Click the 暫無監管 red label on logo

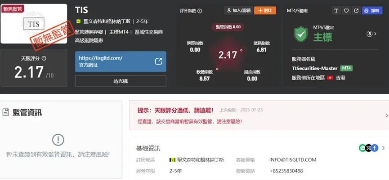[x=13, y=9]
